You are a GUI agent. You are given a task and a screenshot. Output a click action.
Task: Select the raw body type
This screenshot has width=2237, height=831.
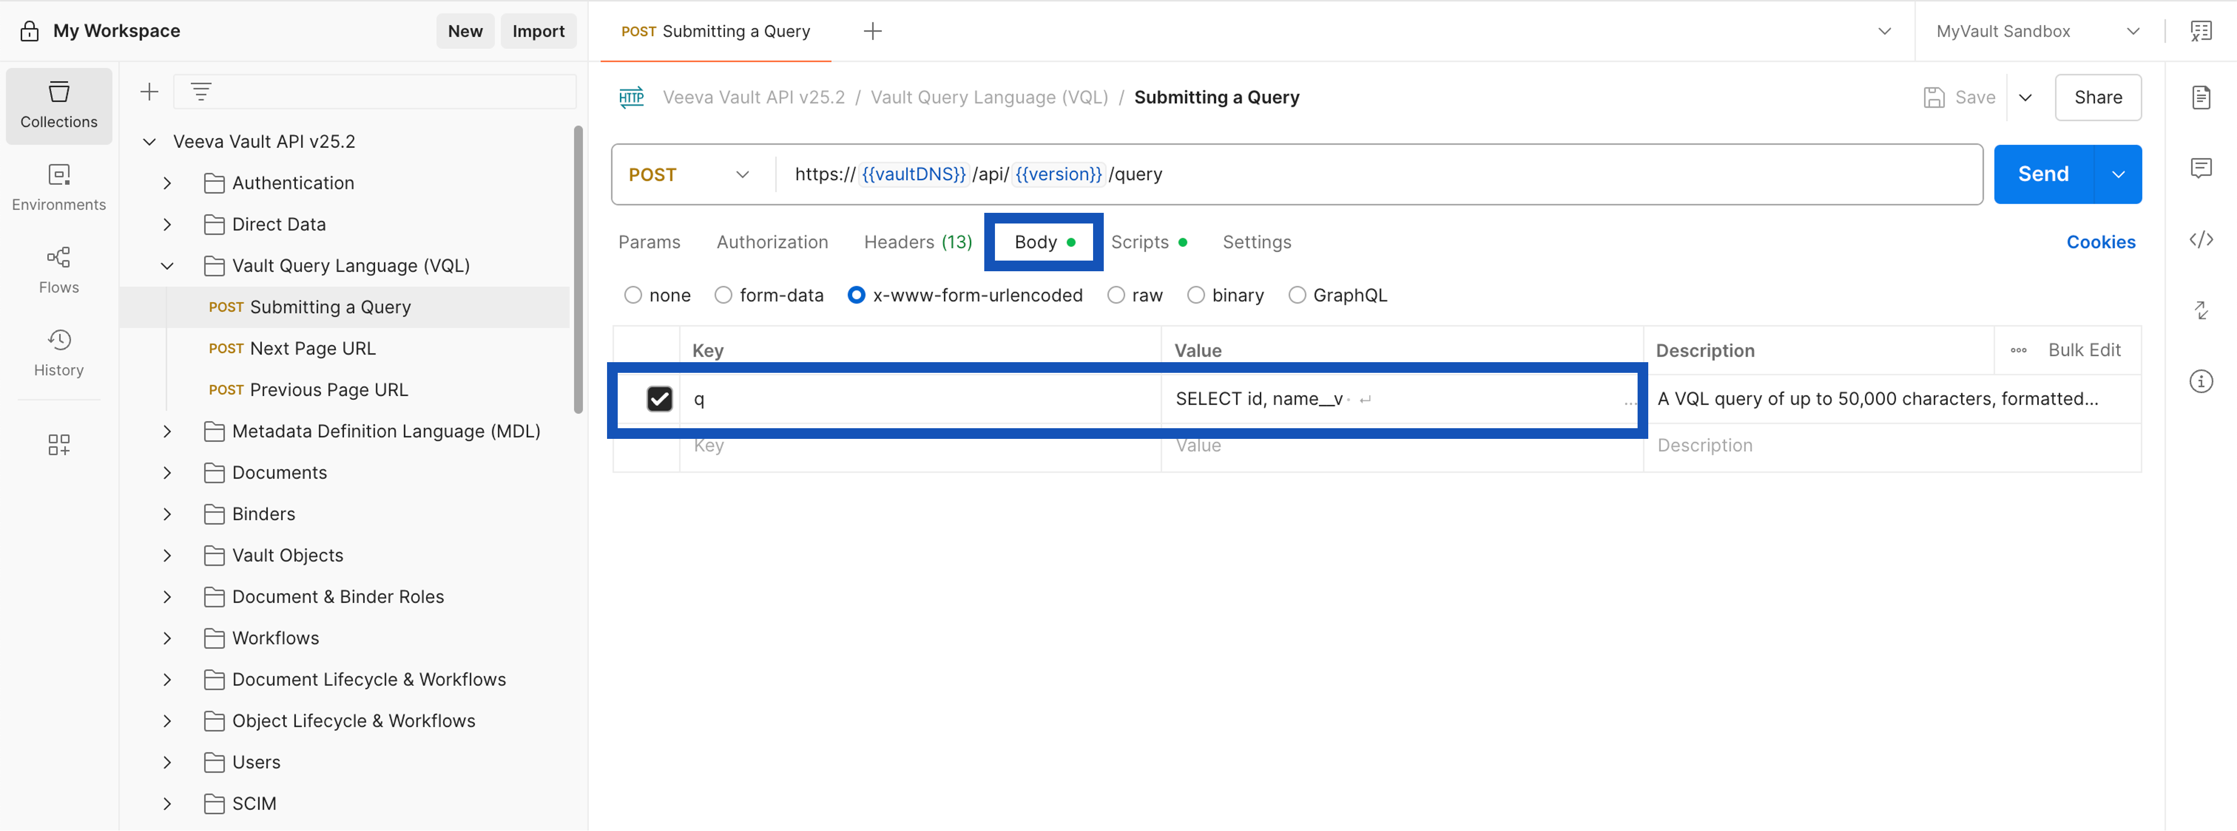[1116, 296]
